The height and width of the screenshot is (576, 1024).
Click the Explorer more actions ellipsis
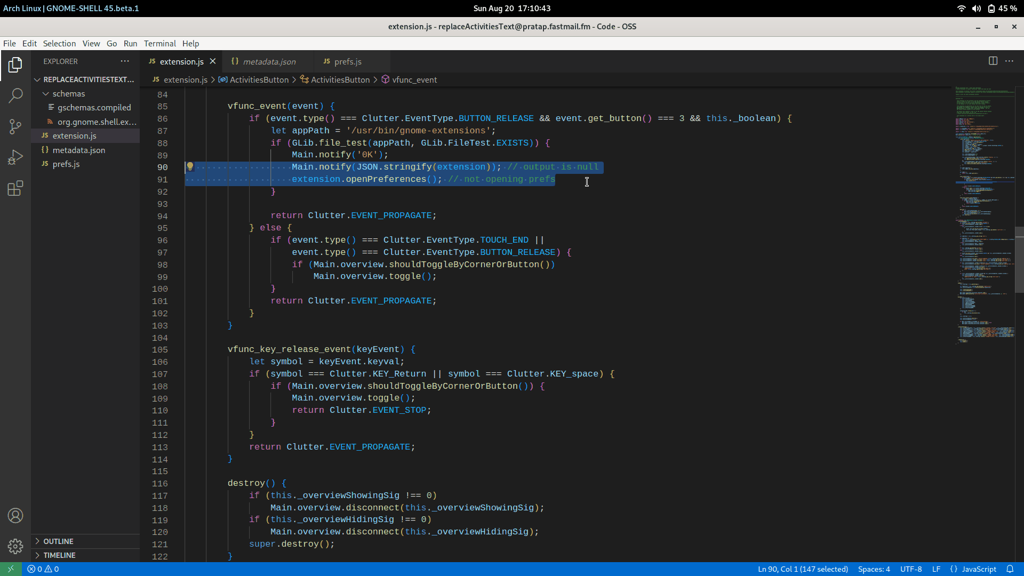click(125, 61)
